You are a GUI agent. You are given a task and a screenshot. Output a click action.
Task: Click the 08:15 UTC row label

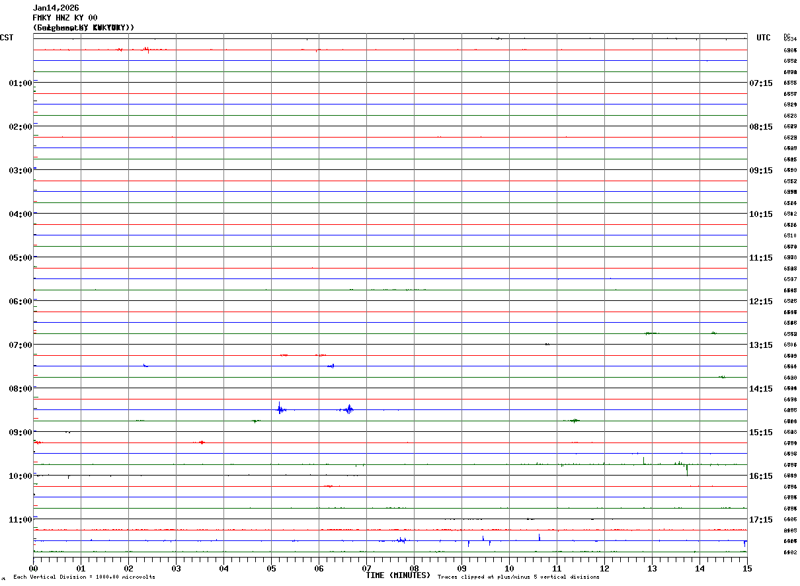[x=761, y=127]
